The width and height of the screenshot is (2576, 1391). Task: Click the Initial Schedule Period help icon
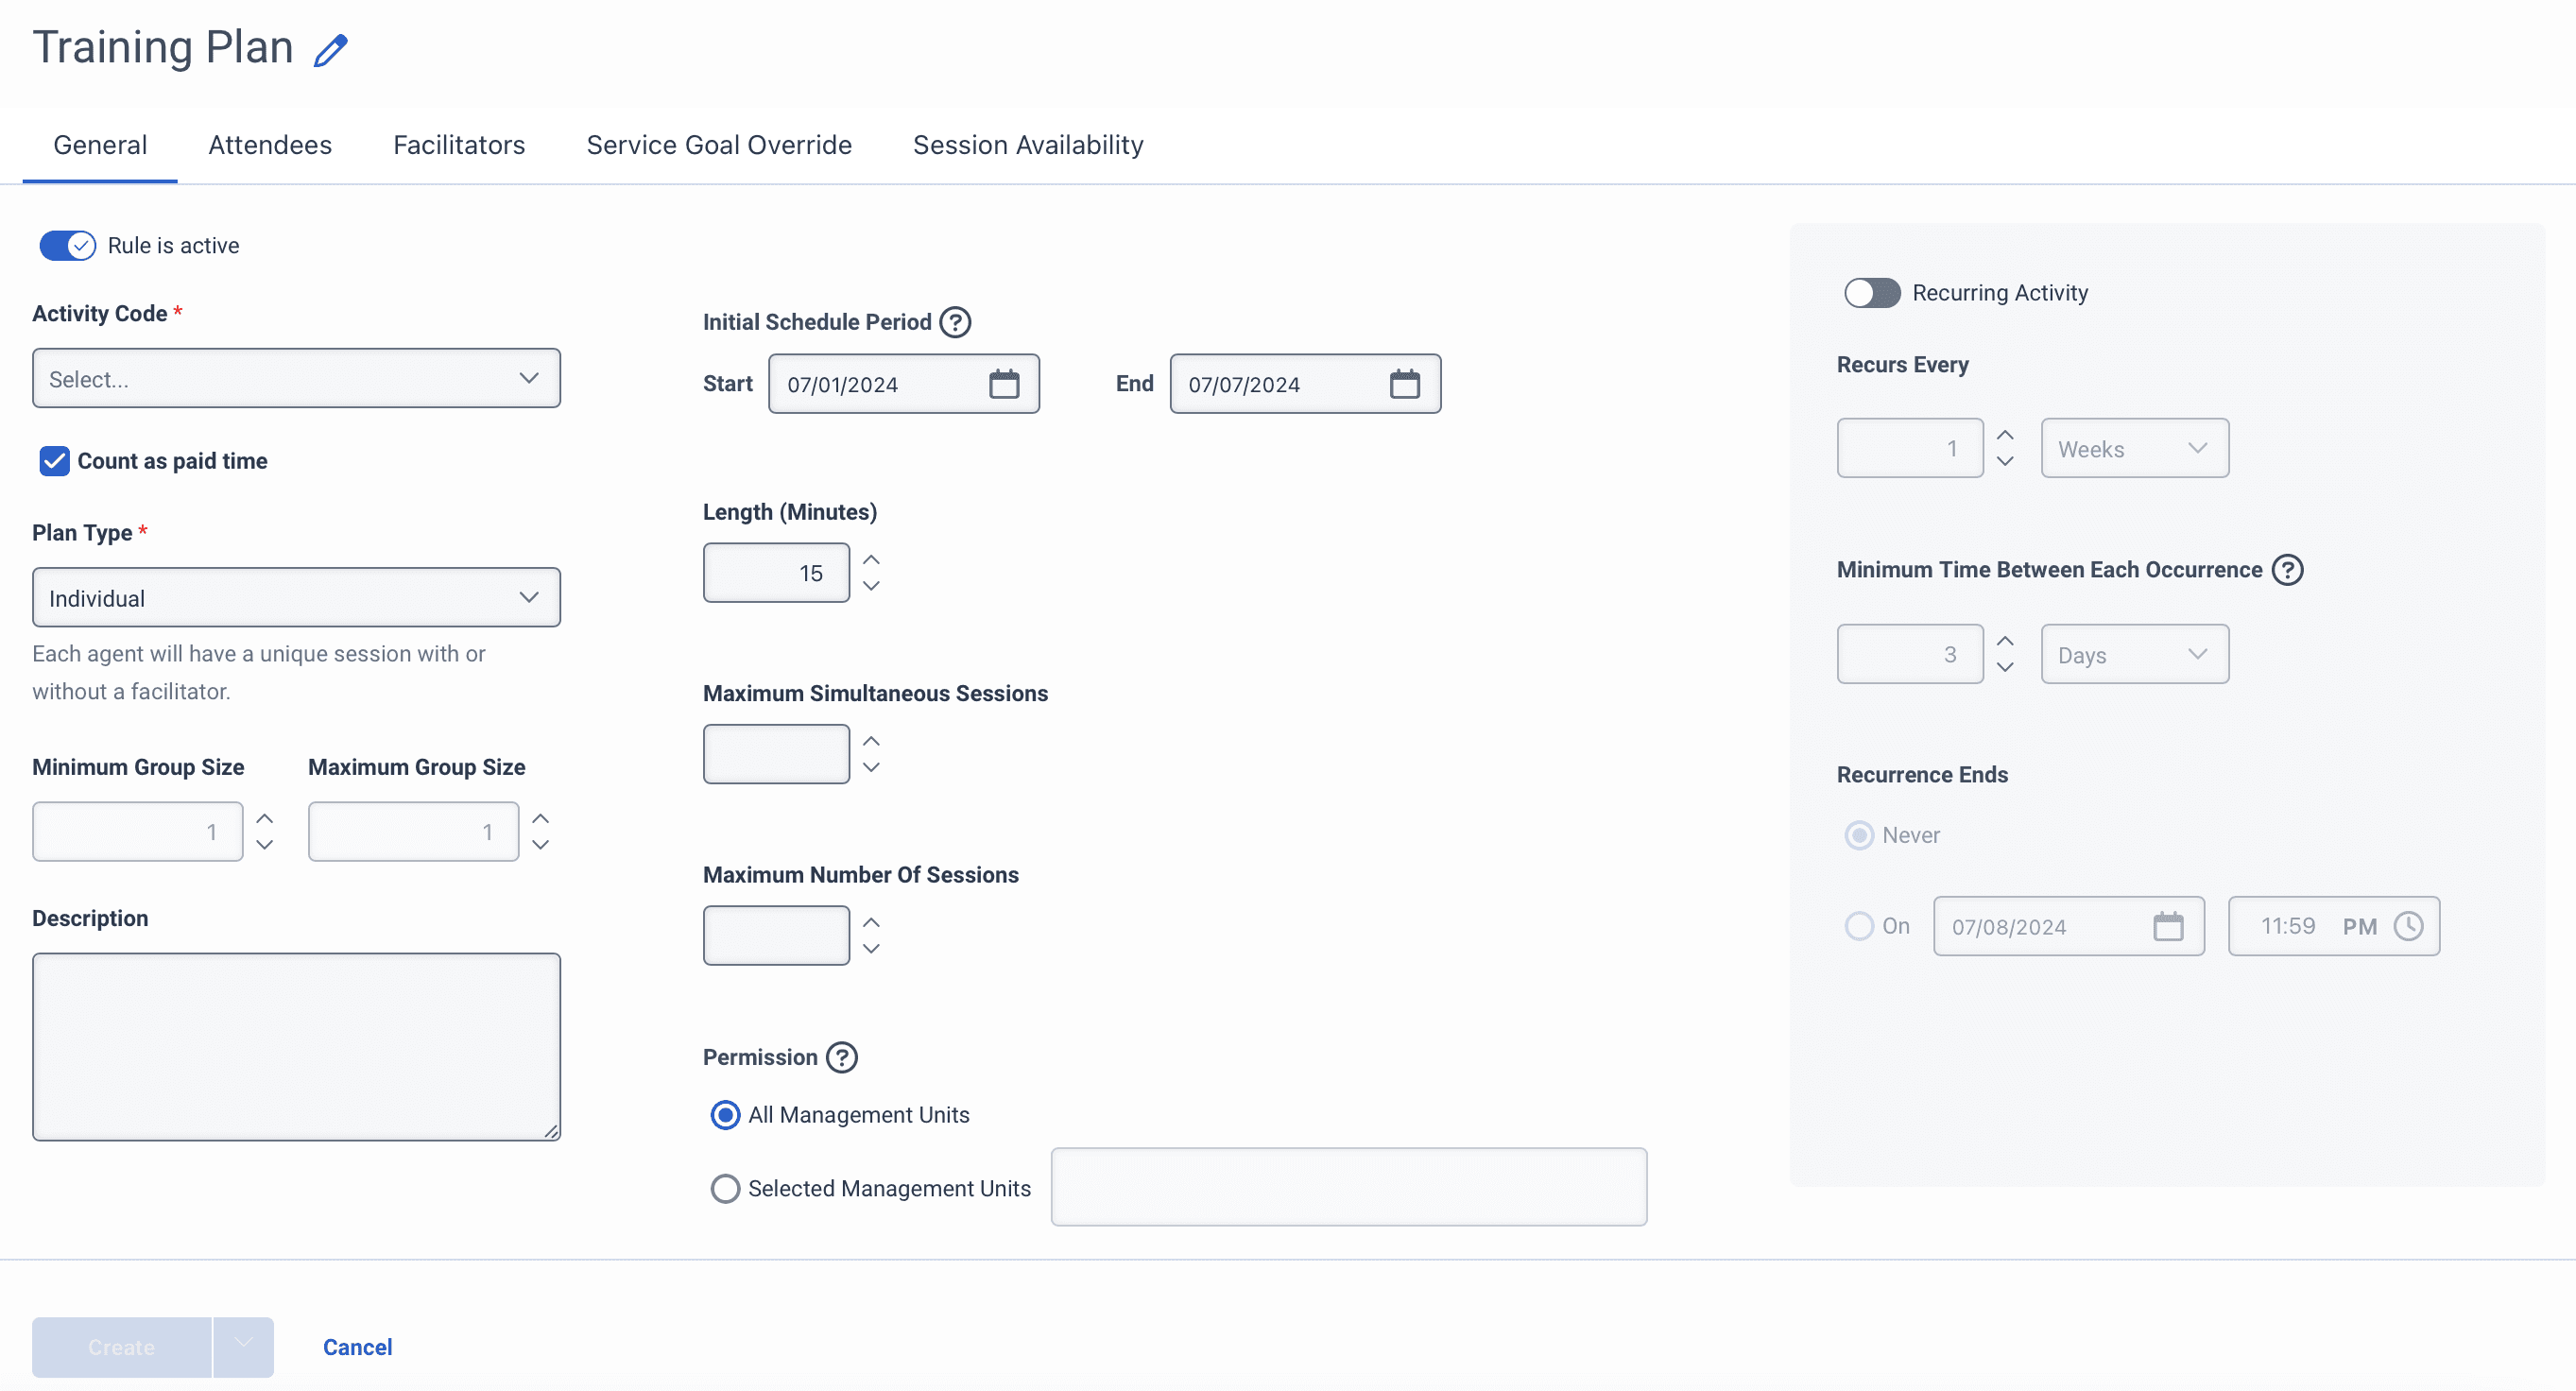click(955, 321)
